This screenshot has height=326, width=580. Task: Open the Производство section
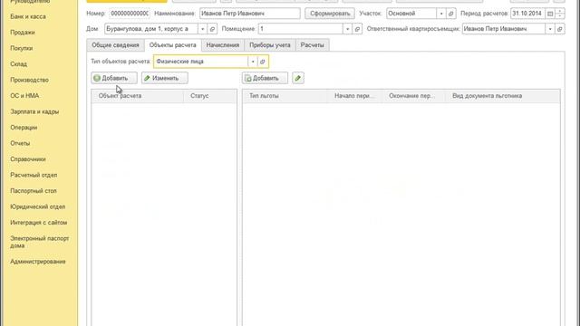[30, 80]
